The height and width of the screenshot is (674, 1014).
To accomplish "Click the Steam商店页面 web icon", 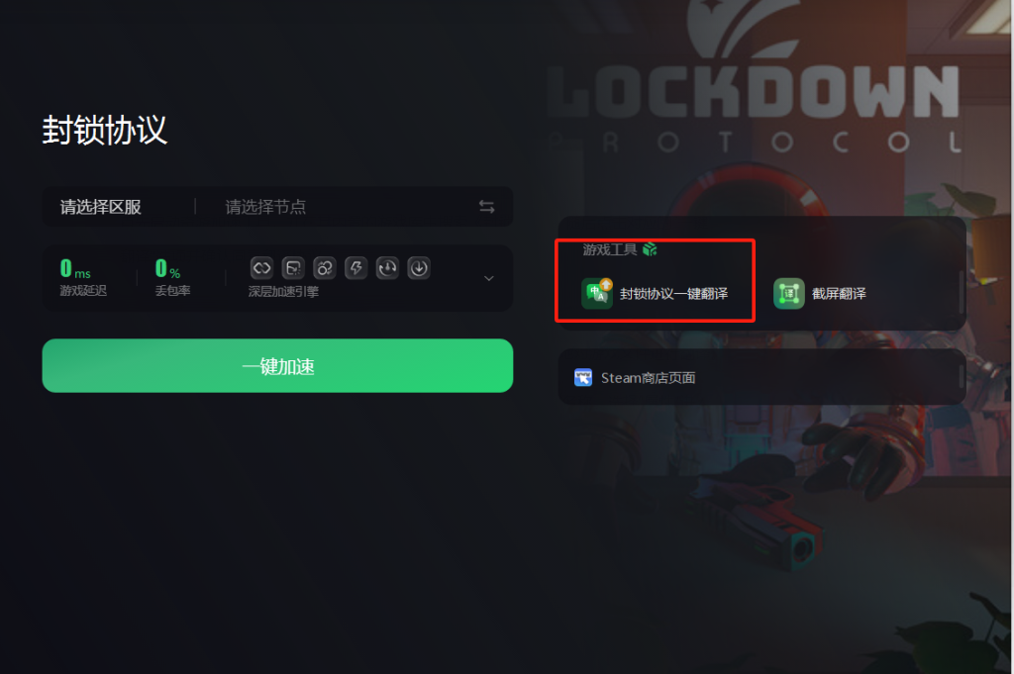I will (x=583, y=377).
